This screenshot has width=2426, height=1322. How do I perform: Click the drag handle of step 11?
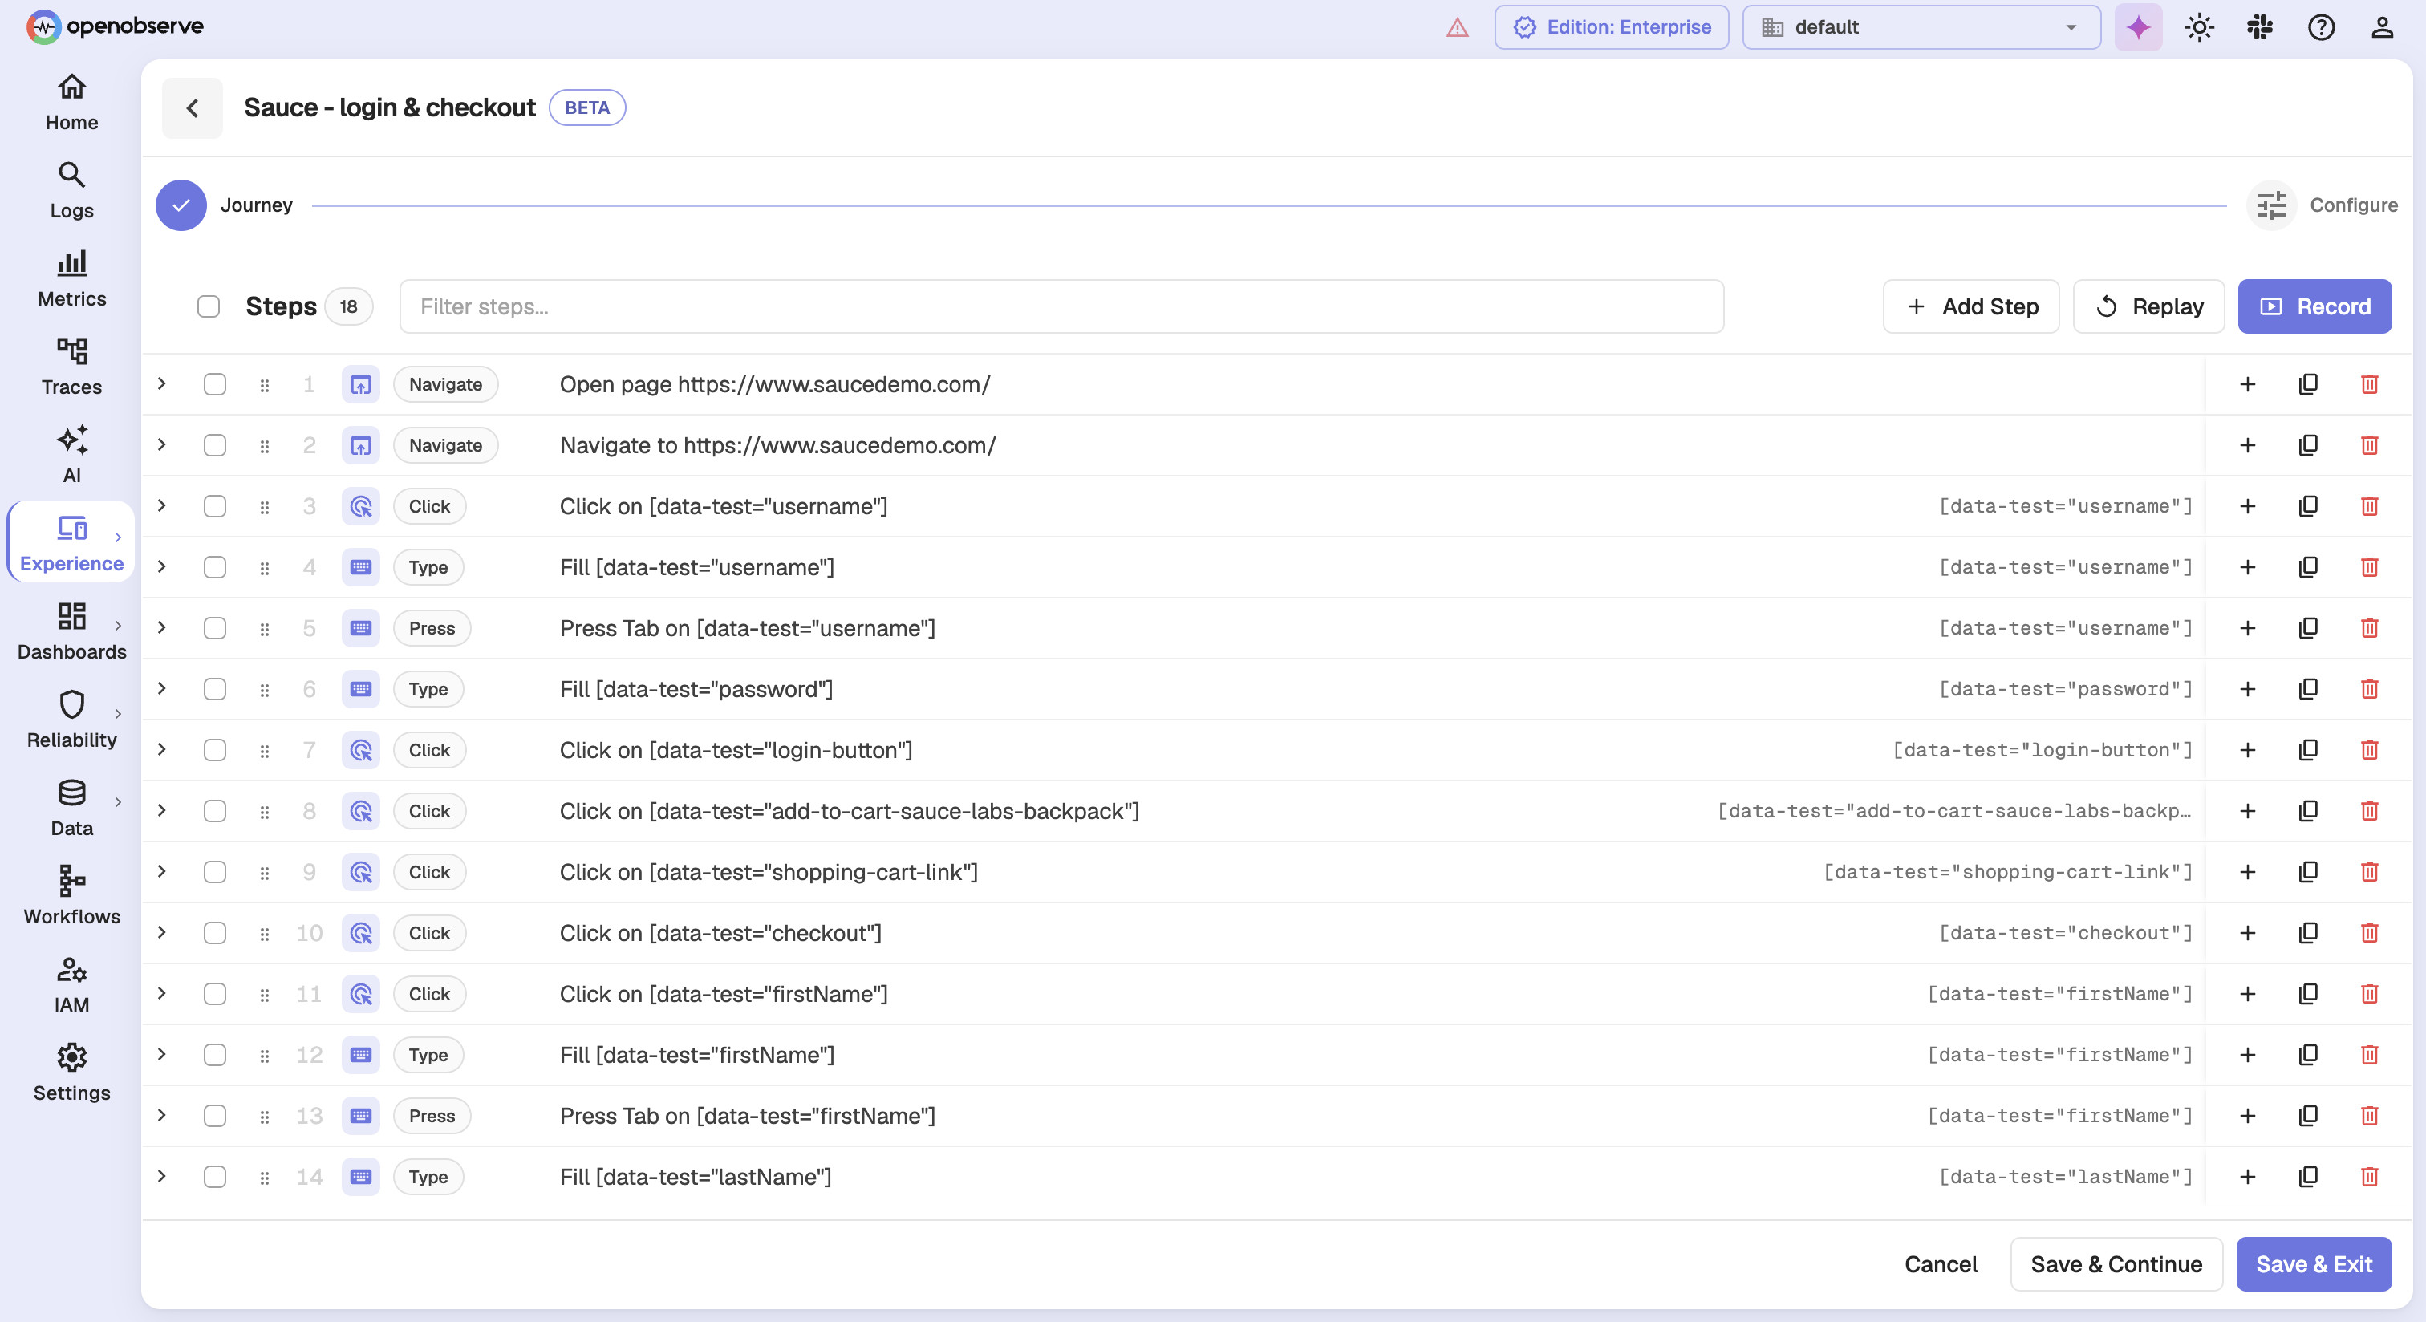[x=265, y=995]
